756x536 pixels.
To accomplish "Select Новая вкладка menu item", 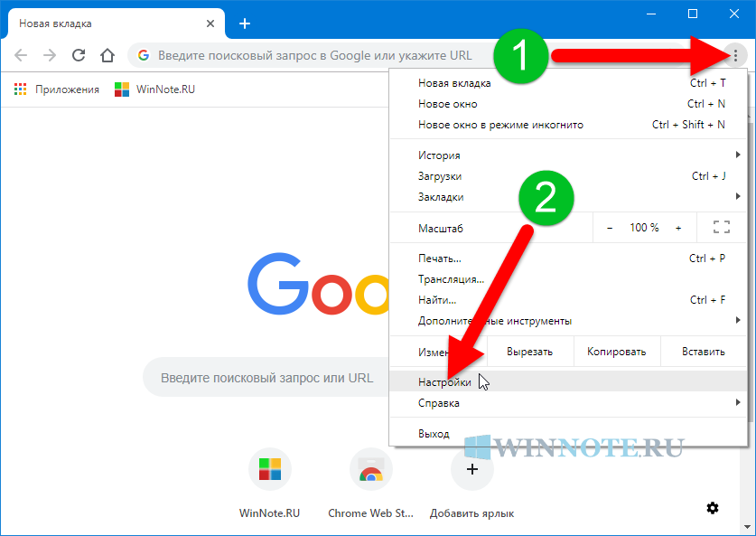I will click(x=569, y=83).
